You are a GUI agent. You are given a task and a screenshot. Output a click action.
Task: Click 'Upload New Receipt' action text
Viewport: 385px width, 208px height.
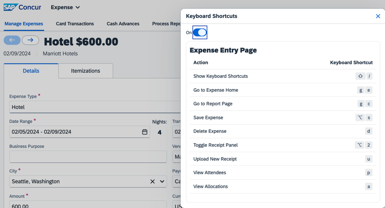215,159
